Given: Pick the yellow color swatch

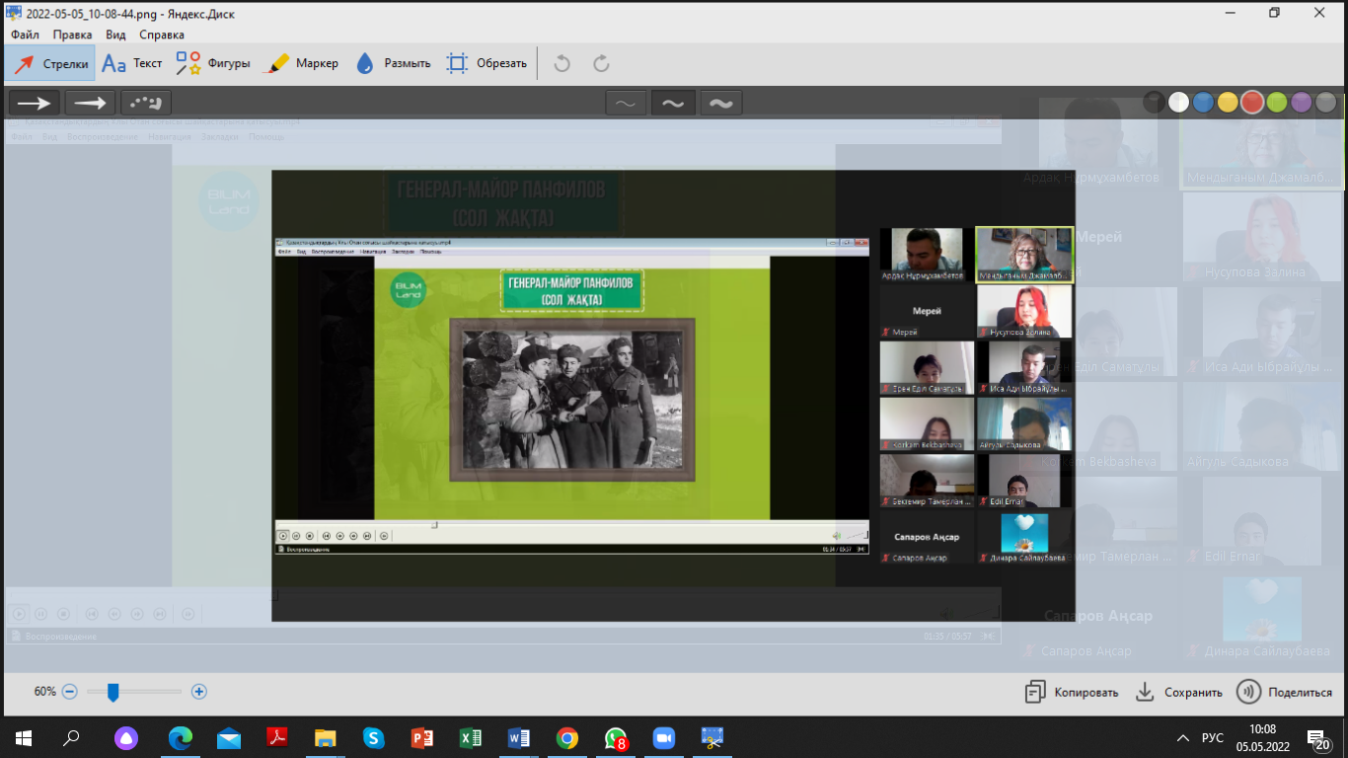Looking at the screenshot, I should point(1228,102).
